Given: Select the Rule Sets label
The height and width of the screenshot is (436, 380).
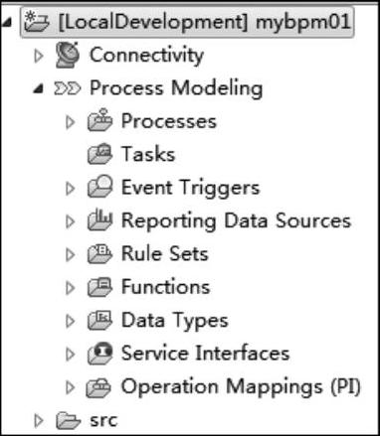Looking at the screenshot, I should pos(165,253).
